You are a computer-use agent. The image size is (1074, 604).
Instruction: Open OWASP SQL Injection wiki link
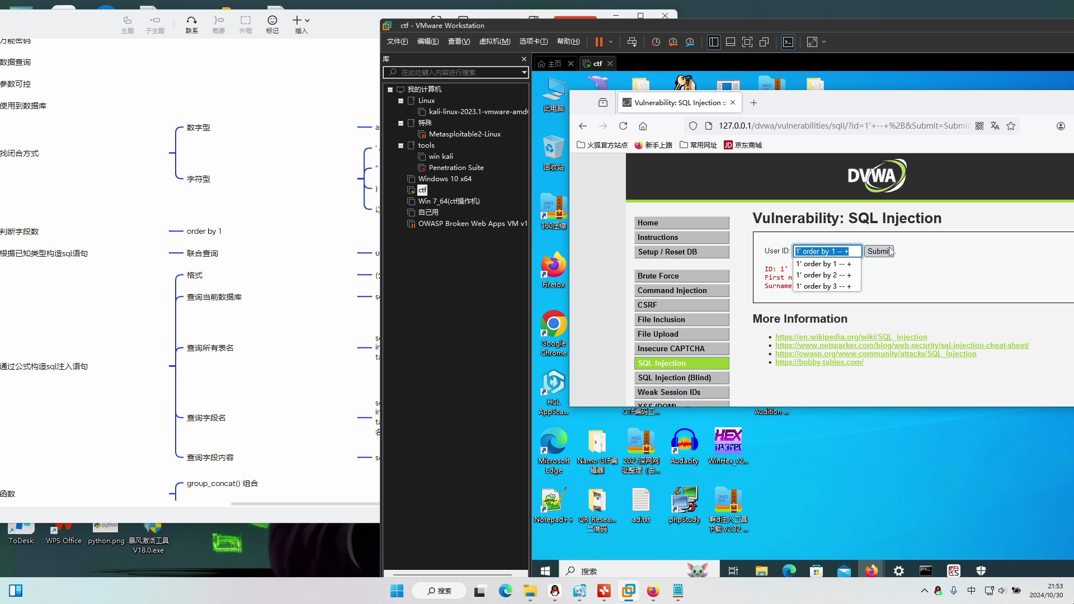click(x=875, y=353)
